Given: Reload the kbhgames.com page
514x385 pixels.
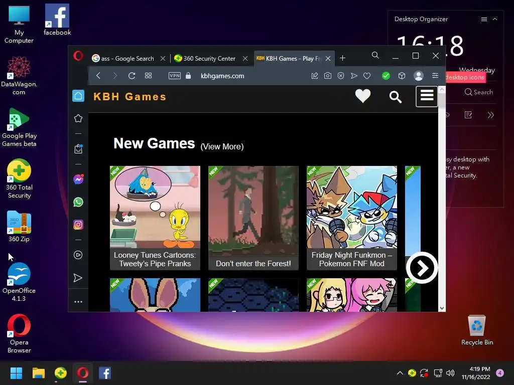Looking at the screenshot, I should point(132,76).
